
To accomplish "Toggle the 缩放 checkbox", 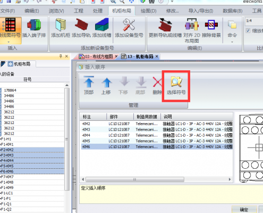I will click(x=248, y=30).
